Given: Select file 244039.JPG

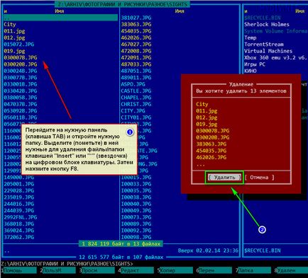Looking at the screenshot, I should 18,211.
